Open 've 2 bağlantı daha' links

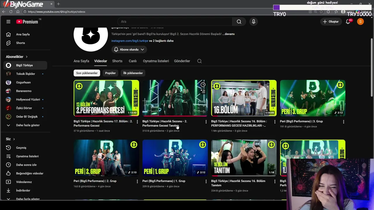tap(161, 41)
